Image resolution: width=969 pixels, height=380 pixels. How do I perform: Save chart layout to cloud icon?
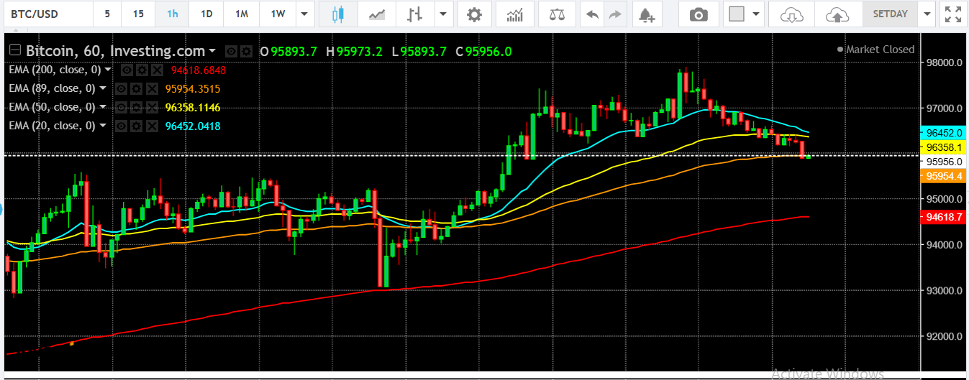(837, 14)
